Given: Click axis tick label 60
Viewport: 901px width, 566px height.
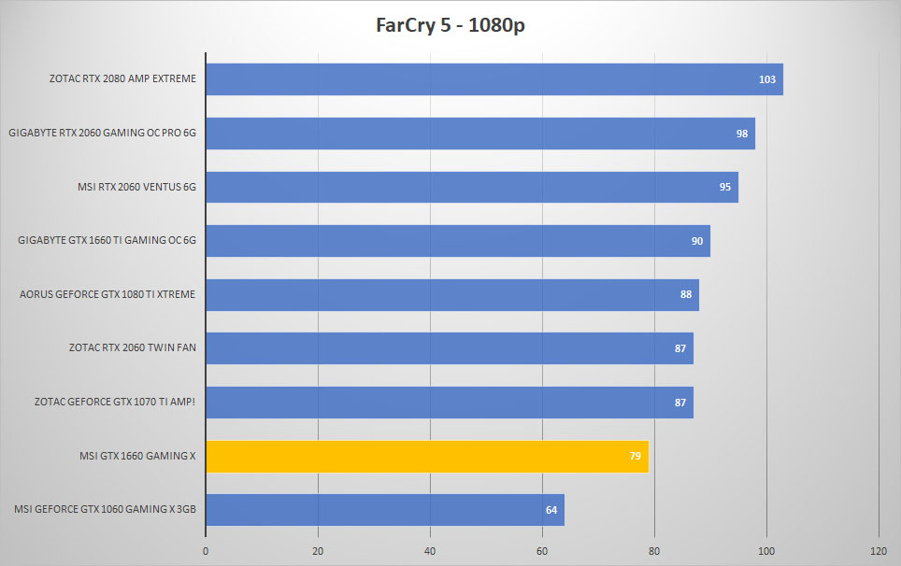Looking at the screenshot, I should tap(542, 551).
